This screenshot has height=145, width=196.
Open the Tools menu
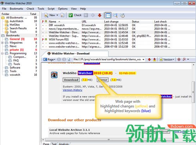pyautogui.click(x=41, y=9)
